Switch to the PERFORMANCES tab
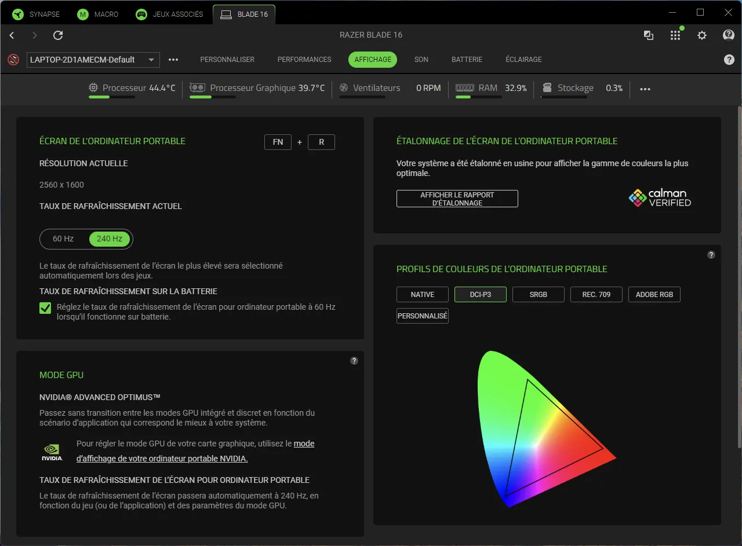The width and height of the screenshot is (742, 546). point(304,60)
